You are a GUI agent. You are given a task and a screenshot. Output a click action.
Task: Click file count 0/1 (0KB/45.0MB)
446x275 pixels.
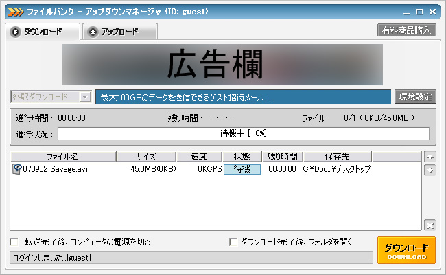click(x=379, y=118)
